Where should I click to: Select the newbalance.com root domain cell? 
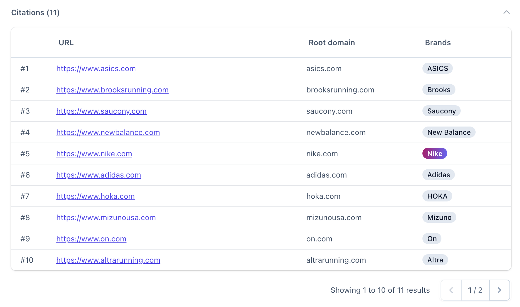pos(336,132)
